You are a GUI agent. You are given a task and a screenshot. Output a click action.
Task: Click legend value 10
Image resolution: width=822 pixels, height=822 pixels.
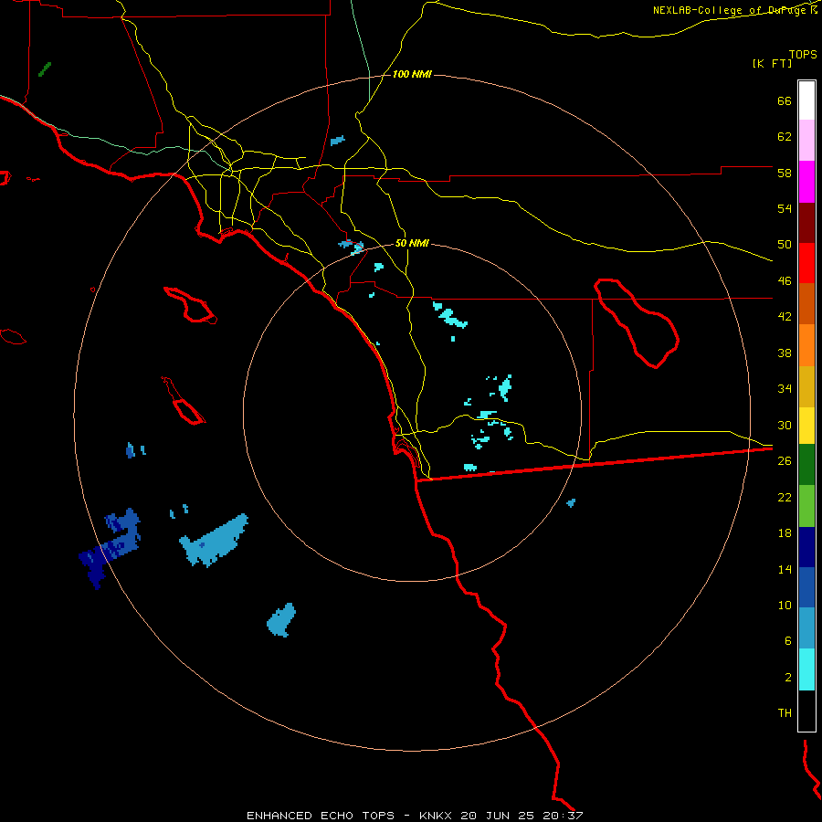785,606
